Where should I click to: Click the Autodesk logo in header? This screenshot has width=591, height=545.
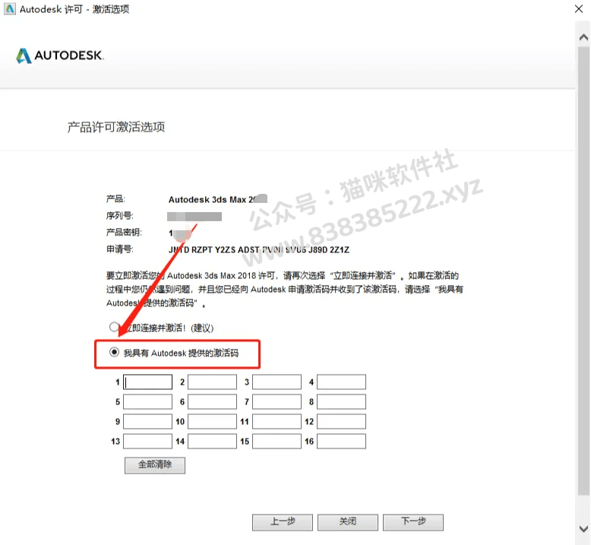tap(59, 55)
